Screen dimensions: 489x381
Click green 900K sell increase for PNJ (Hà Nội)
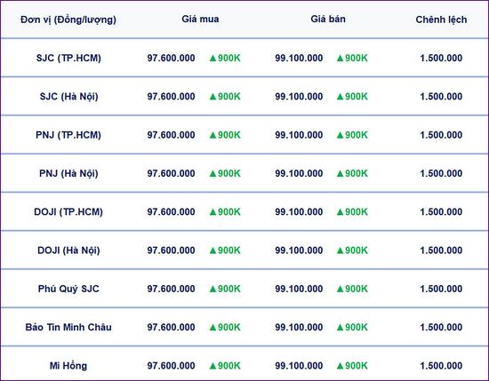tap(352, 173)
